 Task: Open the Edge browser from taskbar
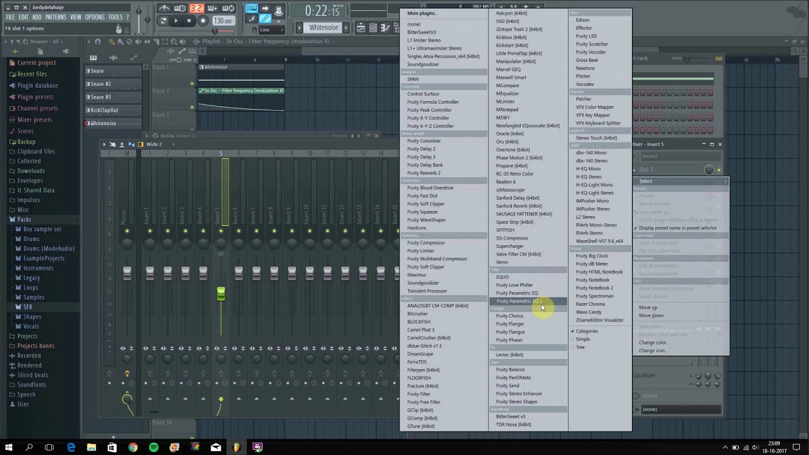click(x=71, y=447)
